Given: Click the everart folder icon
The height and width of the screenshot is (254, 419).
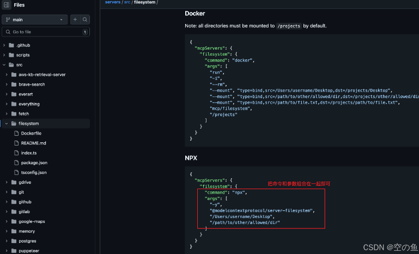Looking at the screenshot, I should coord(14,94).
